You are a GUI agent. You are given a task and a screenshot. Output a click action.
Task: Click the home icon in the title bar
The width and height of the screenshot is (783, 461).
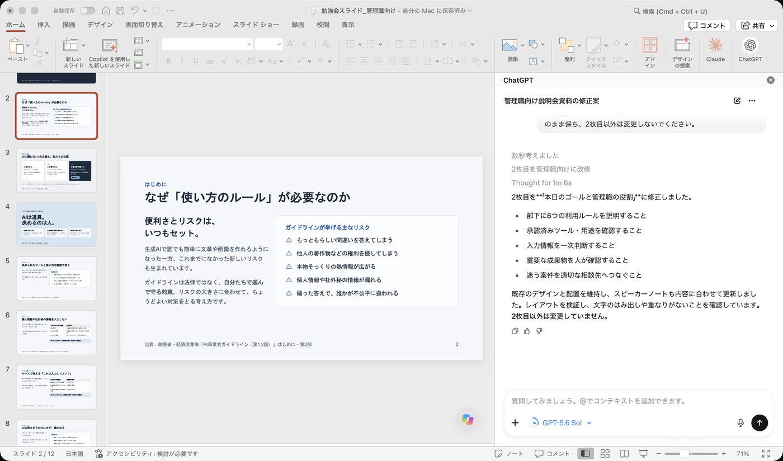[106, 11]
